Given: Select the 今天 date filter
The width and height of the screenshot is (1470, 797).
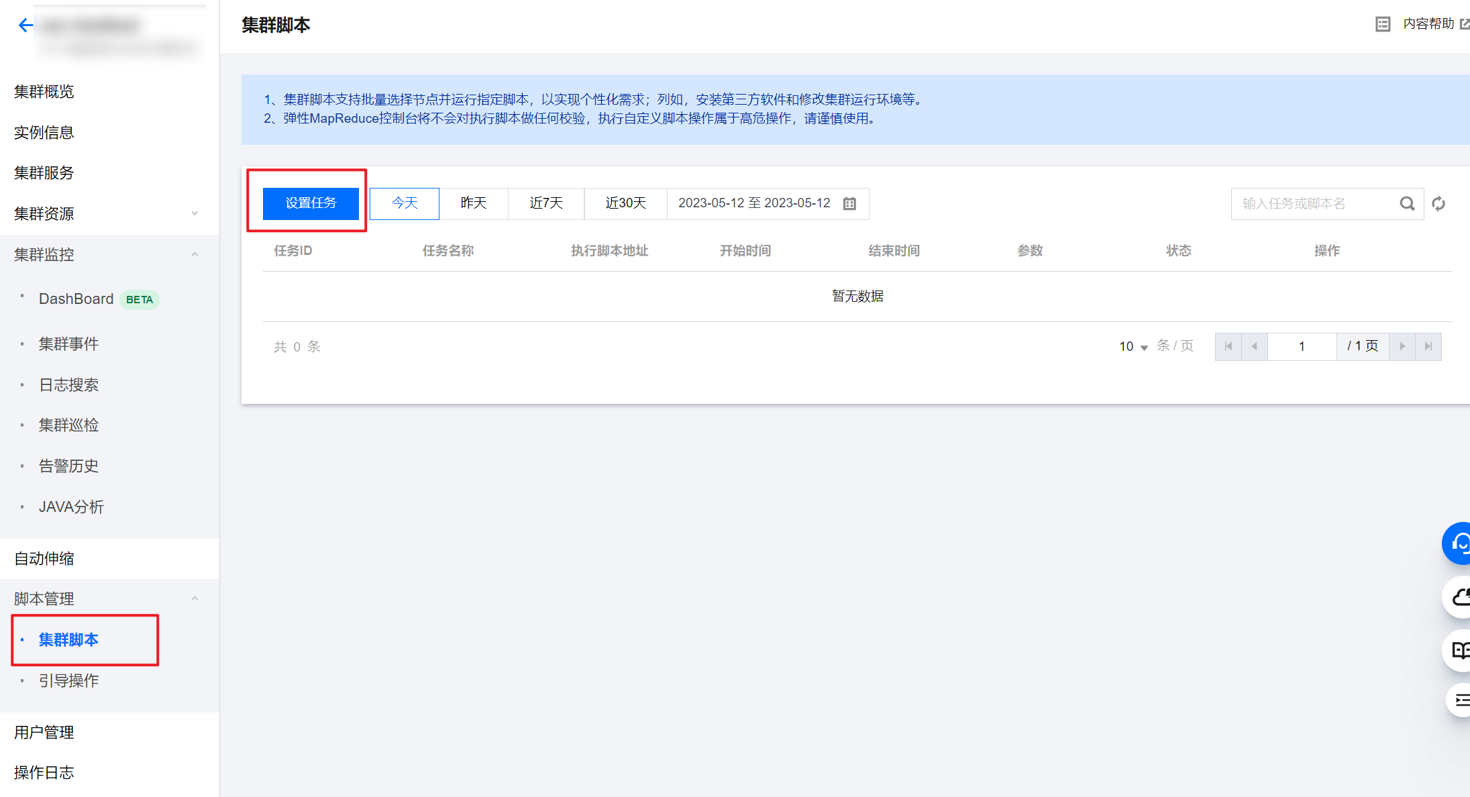Looking at the screenshot, I should coord(404,203).
